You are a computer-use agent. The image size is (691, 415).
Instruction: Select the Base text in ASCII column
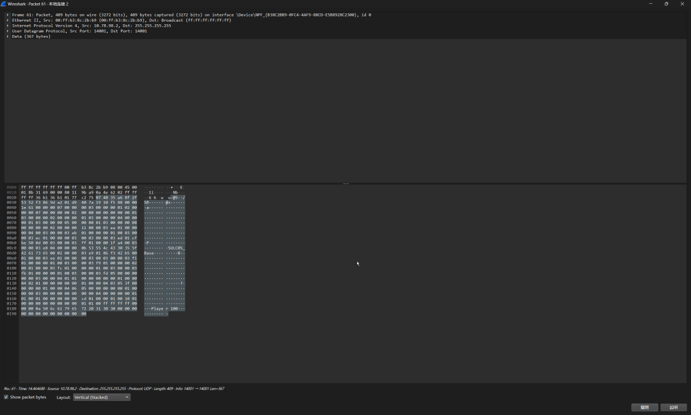[149, 253]
